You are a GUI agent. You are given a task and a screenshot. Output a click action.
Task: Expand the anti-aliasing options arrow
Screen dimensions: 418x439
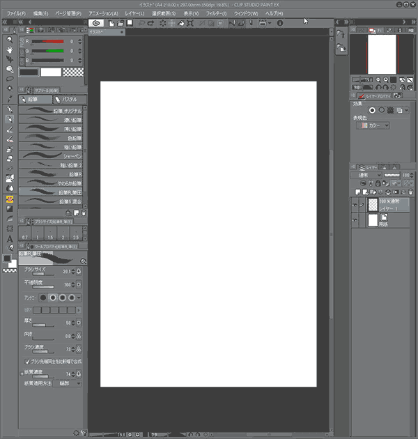pyautogui.click(x=79, y=298)
